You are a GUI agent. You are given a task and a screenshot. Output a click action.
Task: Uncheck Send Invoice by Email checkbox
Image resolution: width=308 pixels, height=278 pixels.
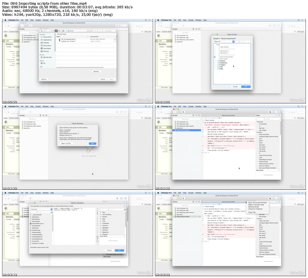214,57
